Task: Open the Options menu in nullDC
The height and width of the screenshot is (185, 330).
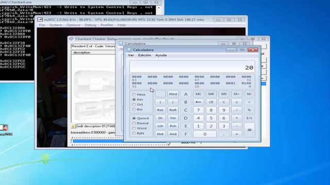Action: click(73, 25)
